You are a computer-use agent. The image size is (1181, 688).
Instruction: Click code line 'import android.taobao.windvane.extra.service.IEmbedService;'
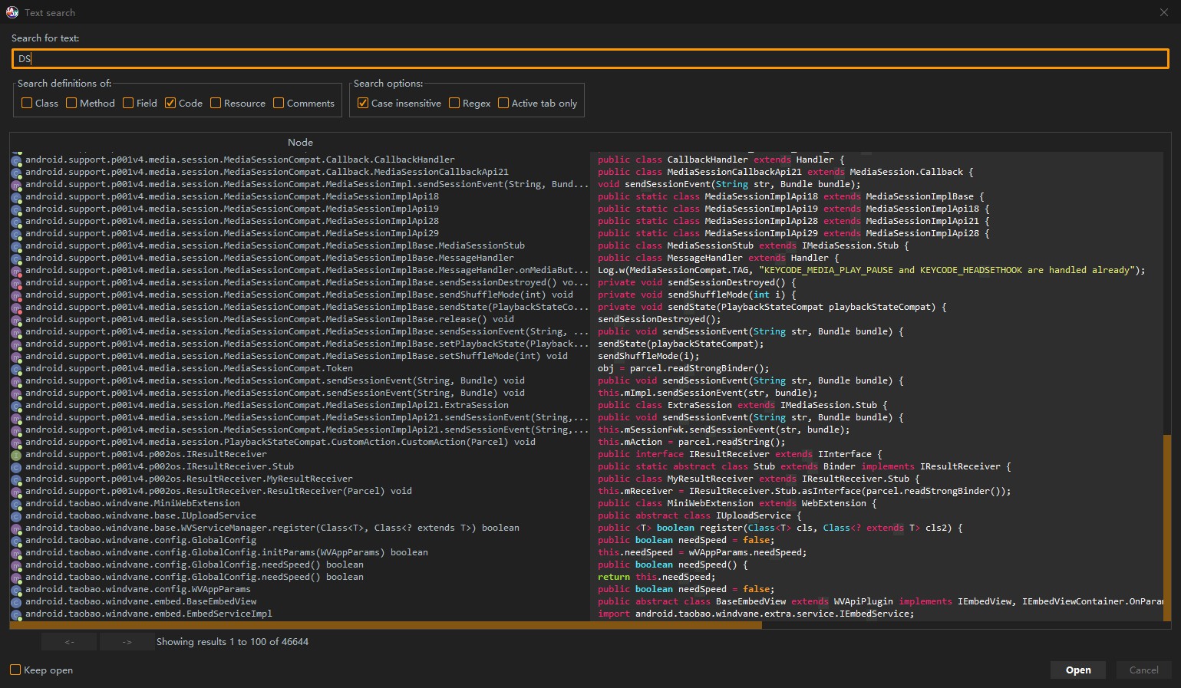pos(756,614)
